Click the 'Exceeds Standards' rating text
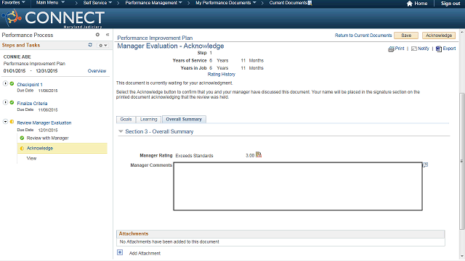The height and width of the screenshot is (261, 465). (x=194, y=156)
